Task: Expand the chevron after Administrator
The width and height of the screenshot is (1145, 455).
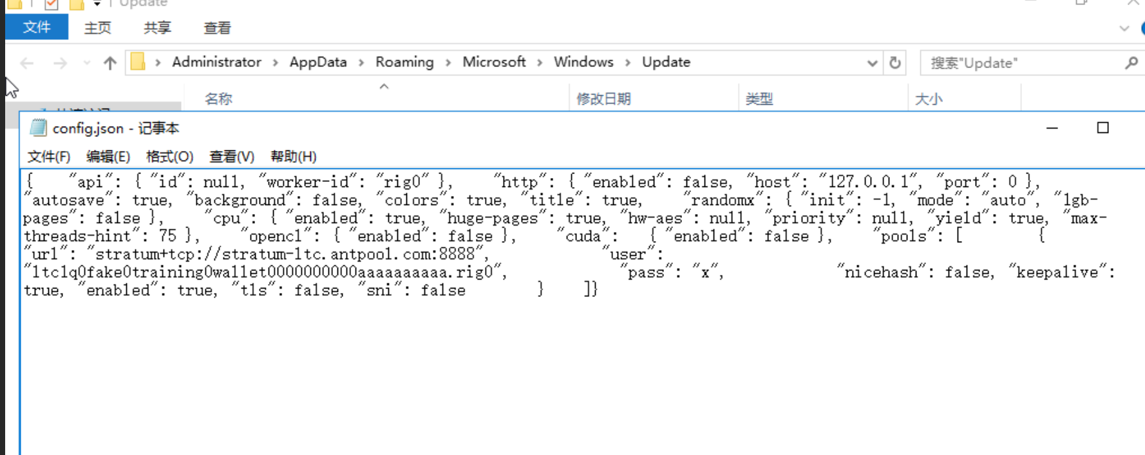Action: (x=276, y=62)
